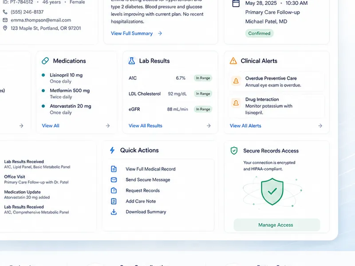Screen dimensions: 355x266
Task: Click the lightning bolt Quick Actions icon
Action: pyautogui.click(x=112, y=150)
